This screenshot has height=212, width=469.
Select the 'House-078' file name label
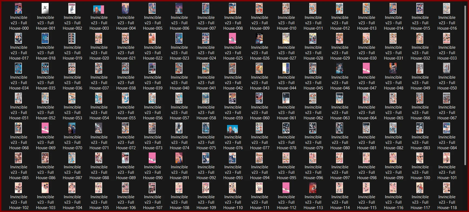tap(287, 148)
